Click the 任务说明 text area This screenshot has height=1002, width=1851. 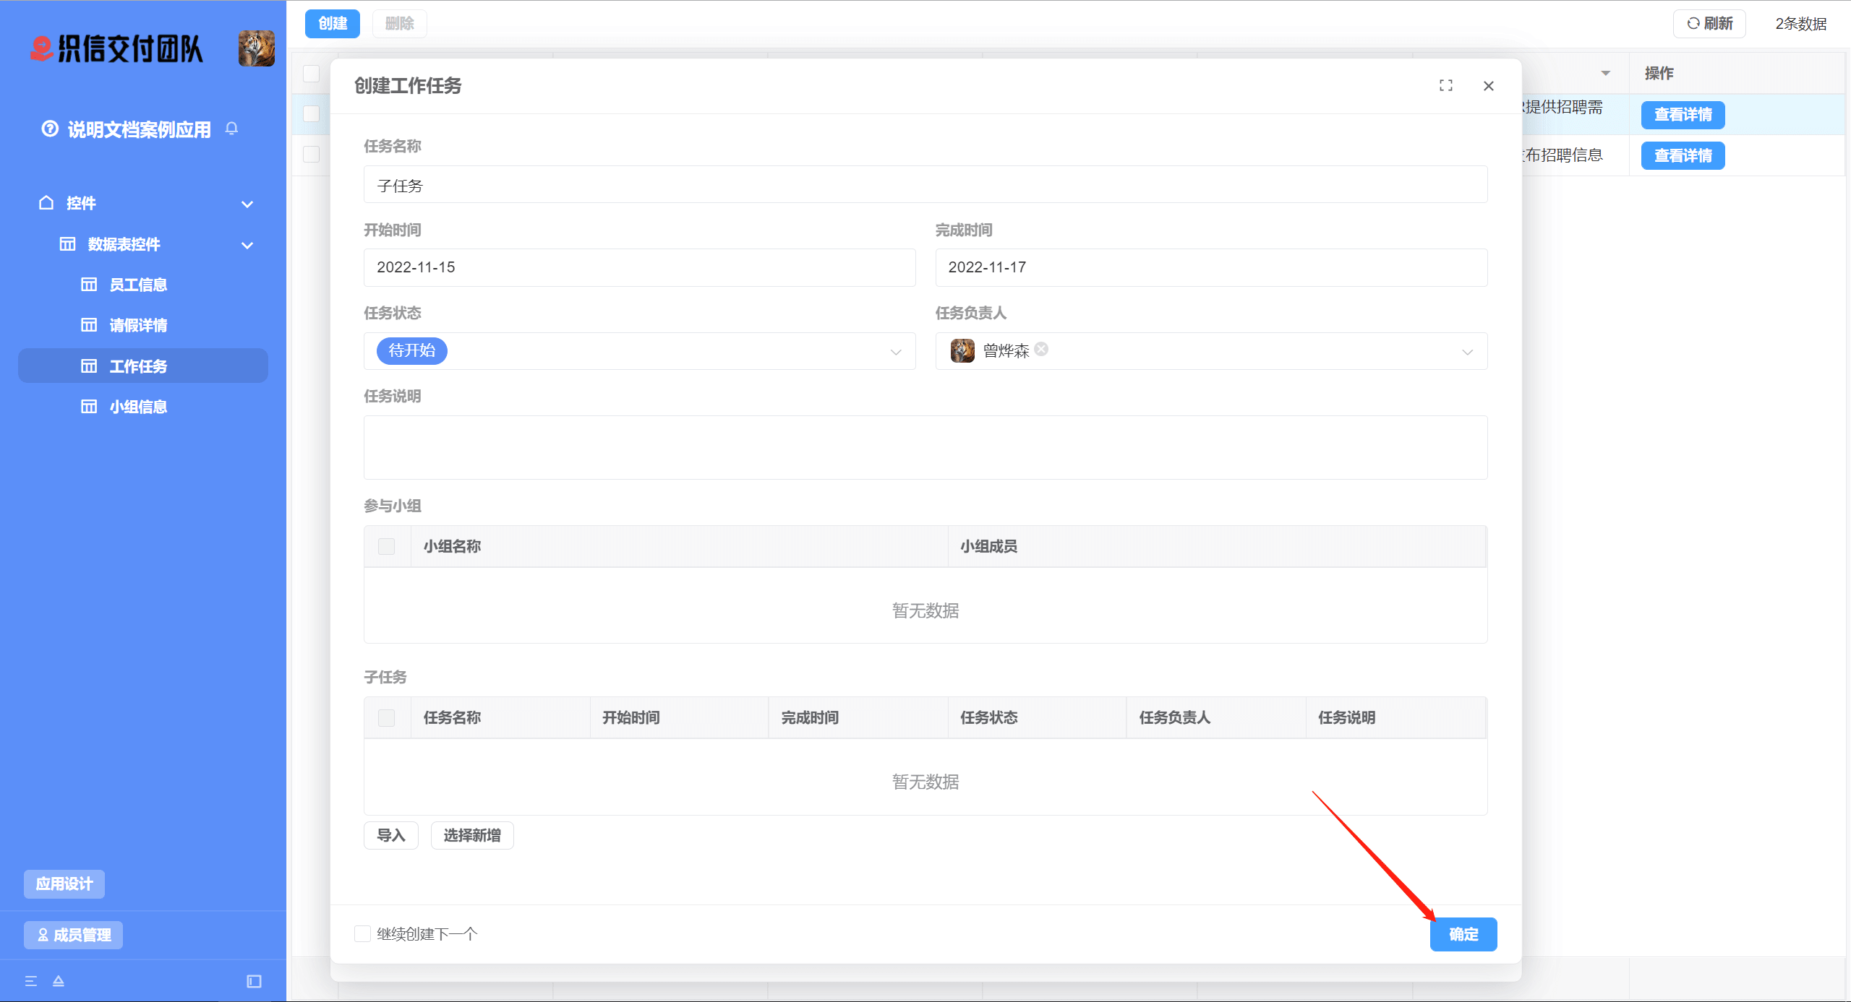pyautogui.click(x=925, y=447)
